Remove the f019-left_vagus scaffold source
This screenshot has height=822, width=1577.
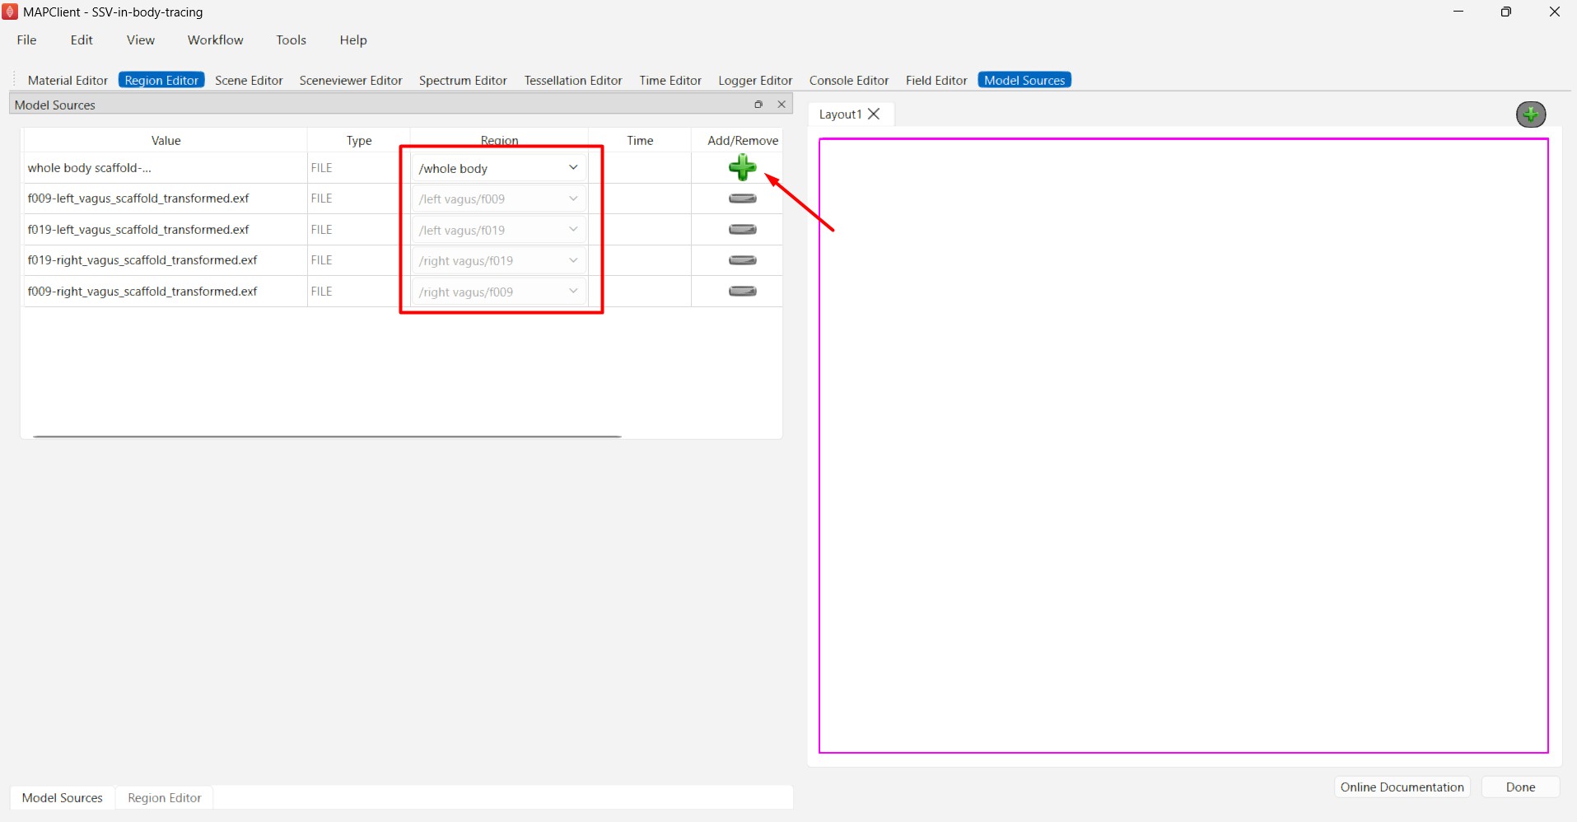point(742,229)
